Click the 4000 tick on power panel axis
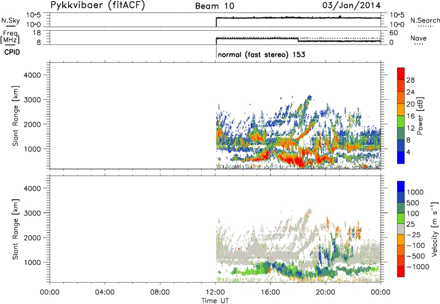 (x=32, y=75)
